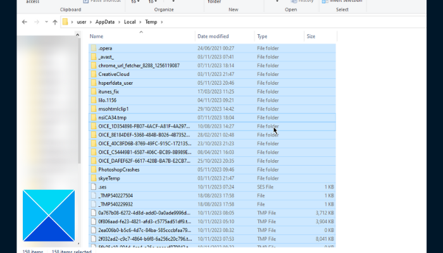
Task: Click the .ses file icon
Action: (x=94, y=187)
